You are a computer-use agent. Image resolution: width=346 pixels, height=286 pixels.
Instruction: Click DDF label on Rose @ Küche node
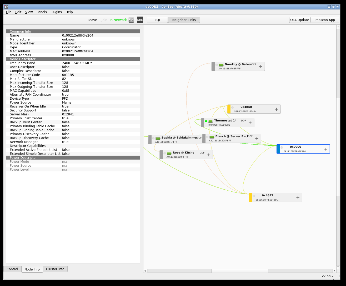coord(202,153)
